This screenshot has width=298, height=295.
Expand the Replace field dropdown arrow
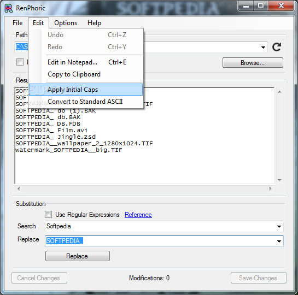point(279,241)
